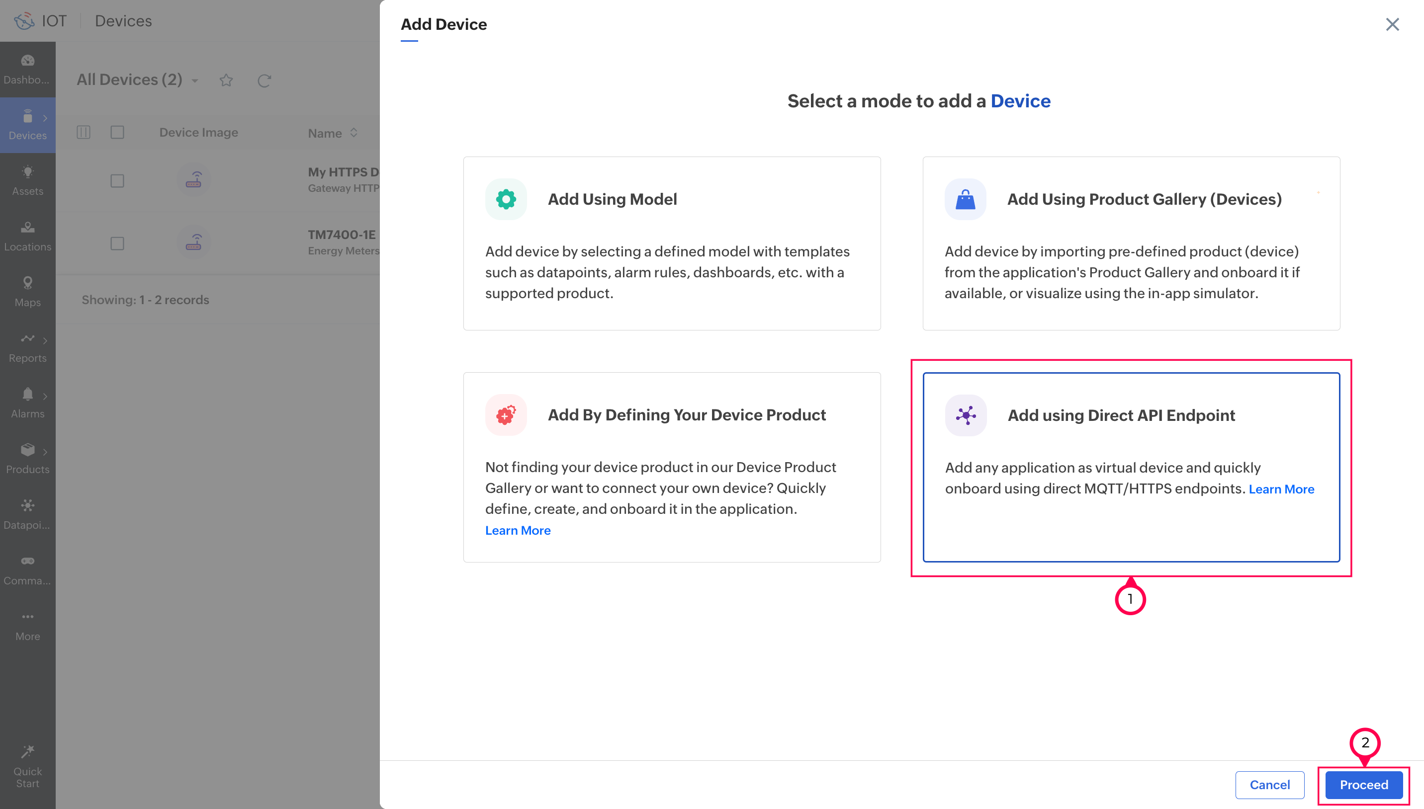
Task: Open the Maps pin icon
Action: (27, 283)
